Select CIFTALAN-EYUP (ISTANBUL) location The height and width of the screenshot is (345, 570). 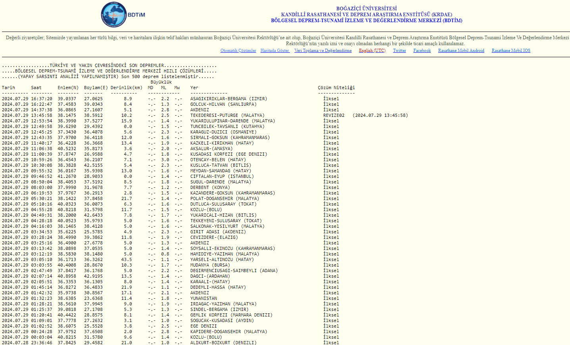(x=222, y=177)
